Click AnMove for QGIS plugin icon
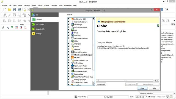The height and width of the screenshot is (99, 176). 73,19
